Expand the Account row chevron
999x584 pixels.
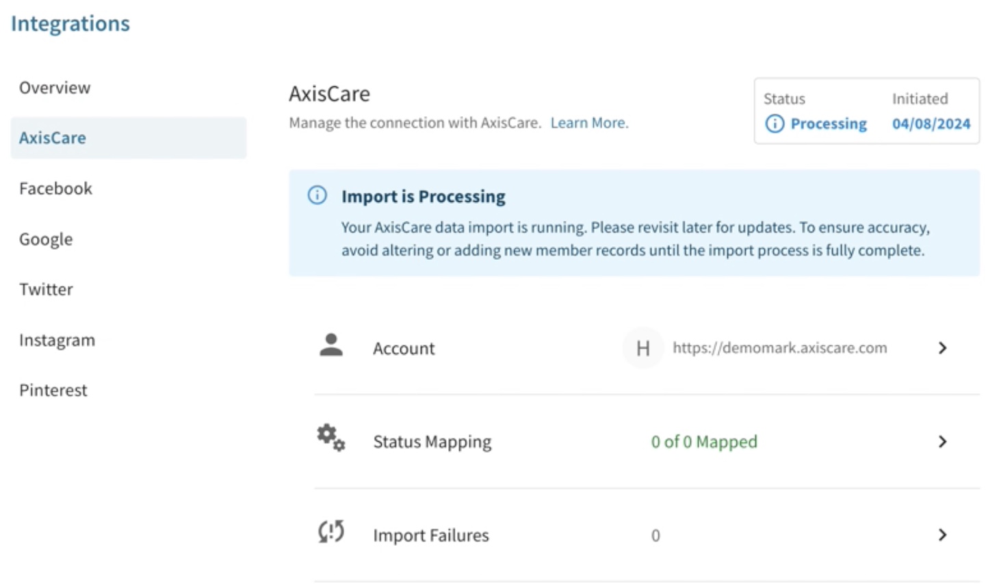[942, 348]
